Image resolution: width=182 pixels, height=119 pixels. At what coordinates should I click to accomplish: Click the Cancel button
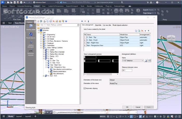coord(138,107)
